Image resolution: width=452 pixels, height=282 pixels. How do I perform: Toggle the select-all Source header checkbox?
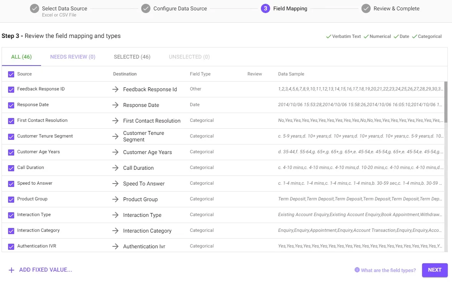click(x=11, y=74)
